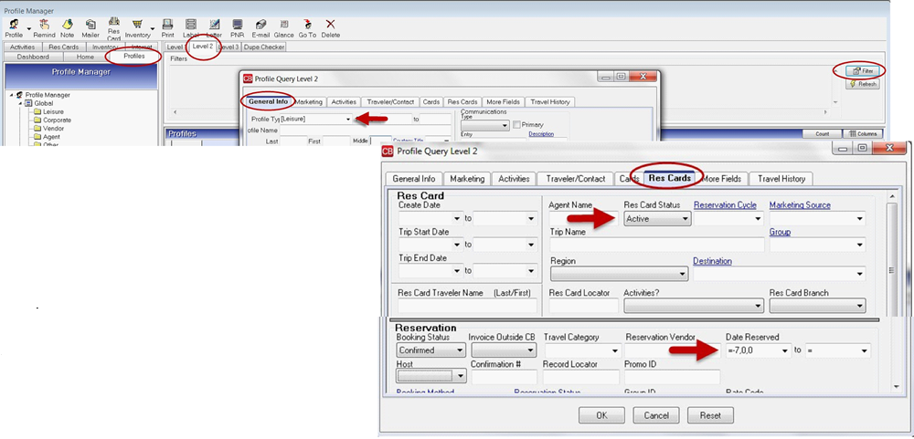Click the Trip Name input field
This screenshot has width=914, height=439.
pyautogui.click(x=657, y=245)
